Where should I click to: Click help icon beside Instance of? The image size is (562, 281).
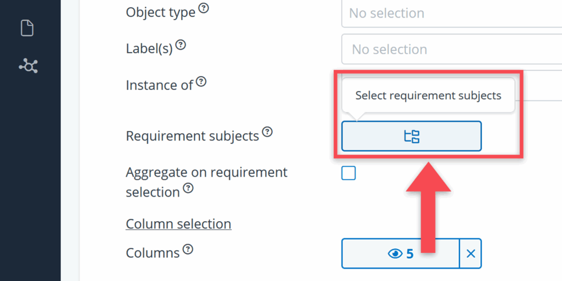[x=201, y=82]
